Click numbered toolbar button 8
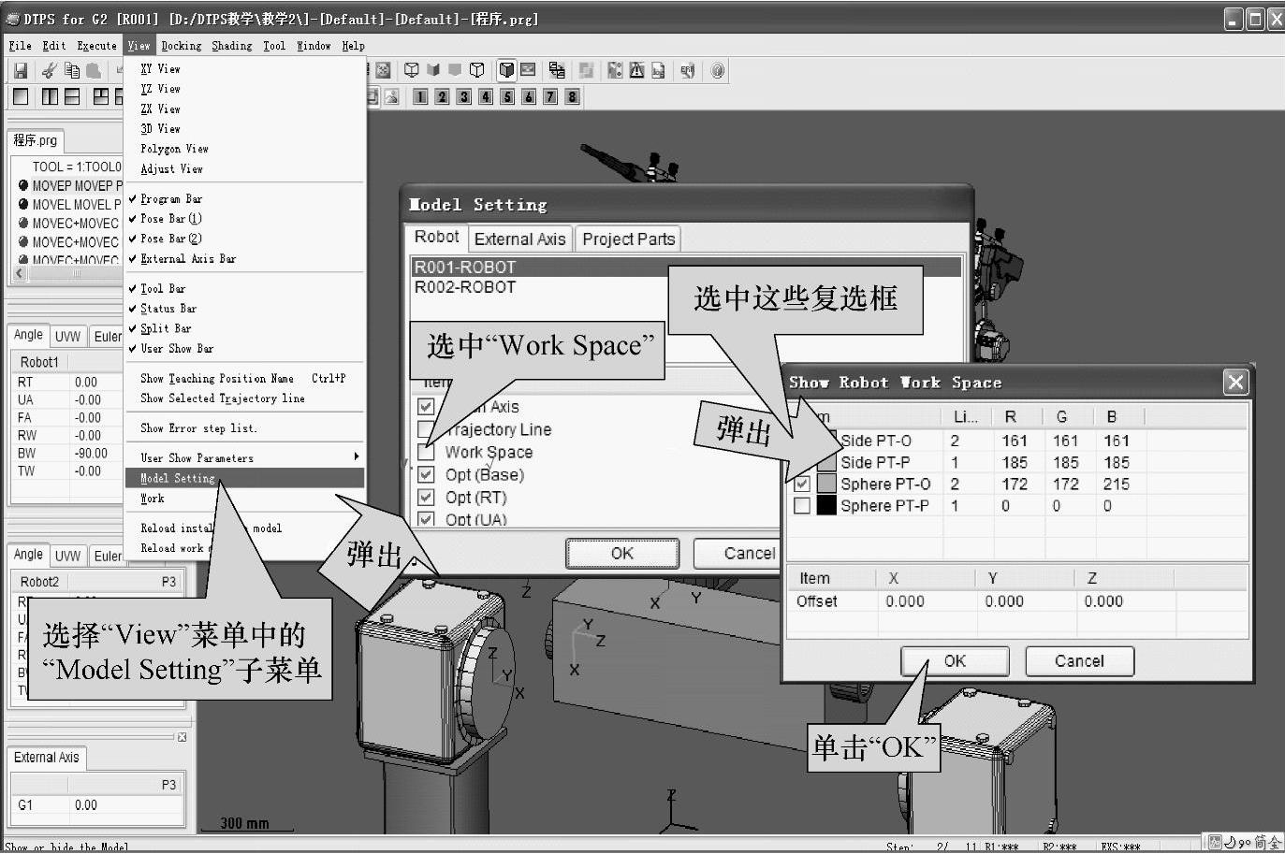1285x854 pixels. (572, 96)
